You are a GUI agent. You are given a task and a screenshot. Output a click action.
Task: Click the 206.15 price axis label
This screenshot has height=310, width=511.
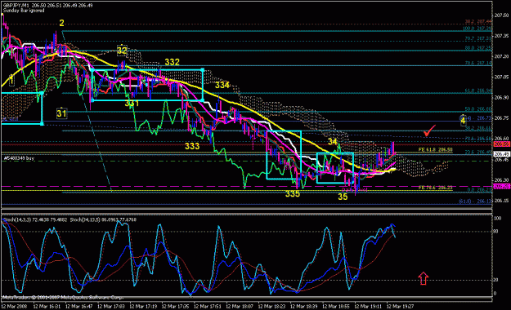coord(501,201)
